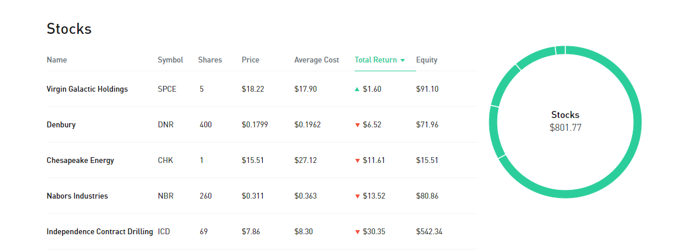Click the red down arrow for Chesapeake return
Viewport: 690px width, 250px height.
[357, 161]
